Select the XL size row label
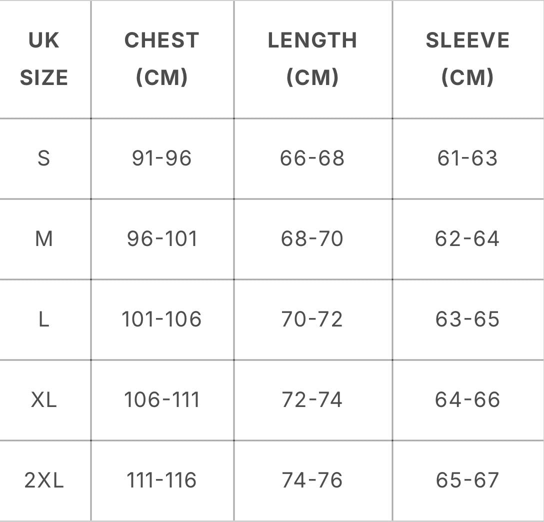Screen dimensions: 544x522 click(x=44, y=400)
